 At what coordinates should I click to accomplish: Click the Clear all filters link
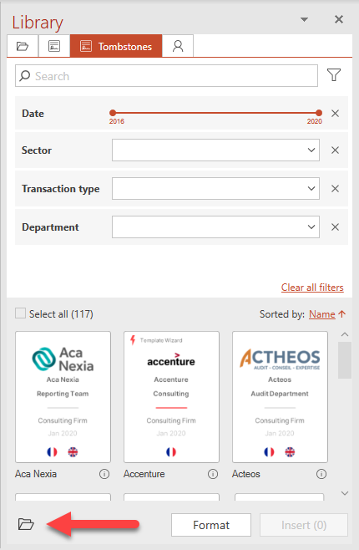pyautogui.click(x=312, y=288)
